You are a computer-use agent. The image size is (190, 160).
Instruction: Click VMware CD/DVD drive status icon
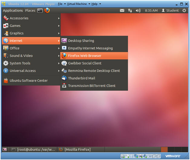coord(127,156)
